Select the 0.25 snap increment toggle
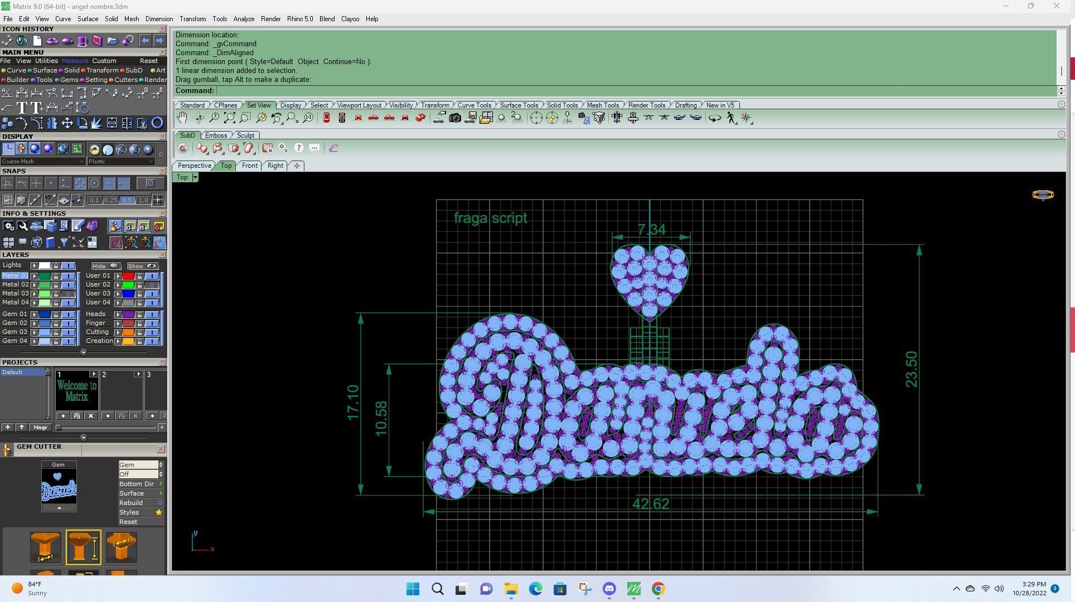Viewport: 1075px width, 602px height. 110,200
